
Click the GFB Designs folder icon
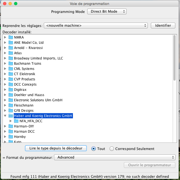[x=11, y=110]
